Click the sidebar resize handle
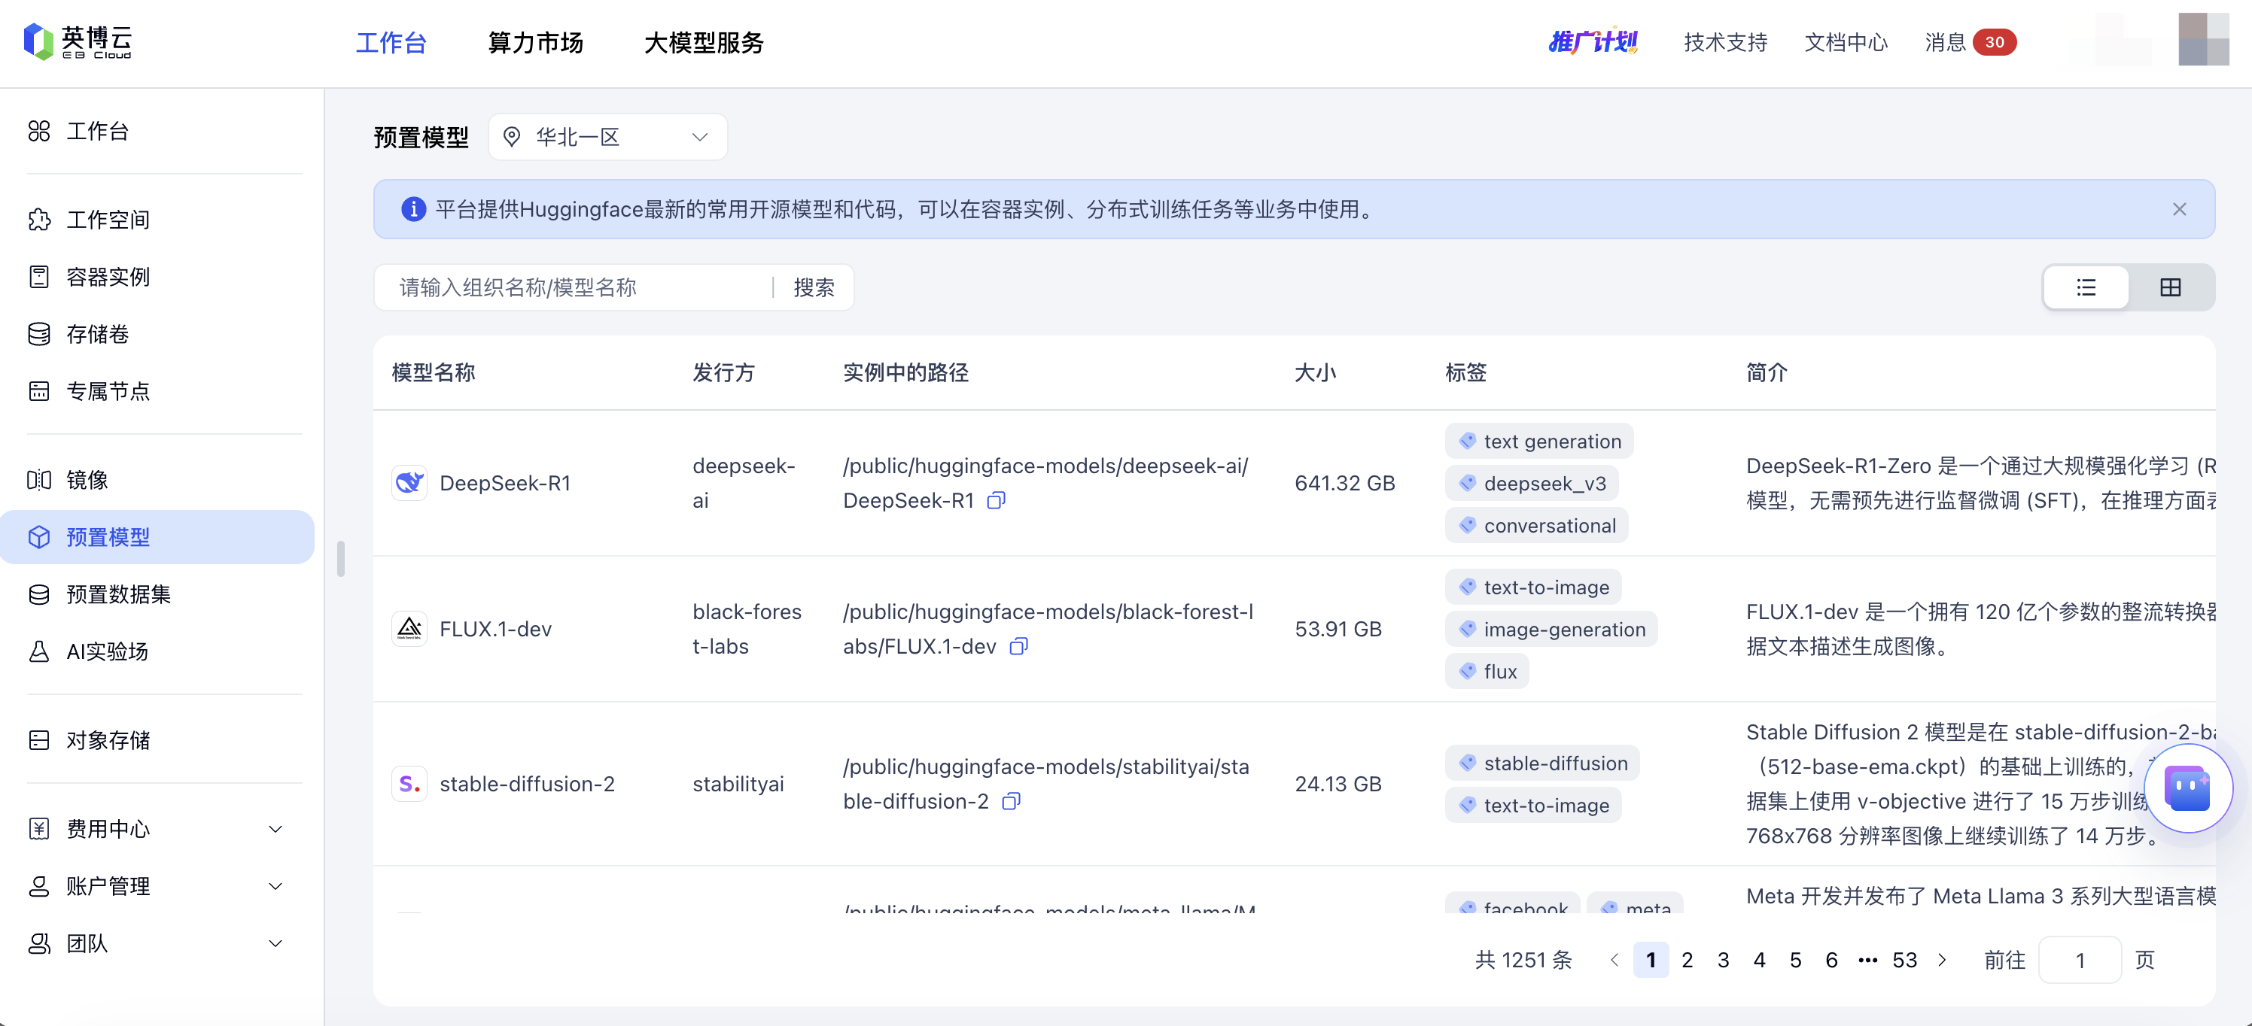The image size is (2252, 1026). click(341, 558)
